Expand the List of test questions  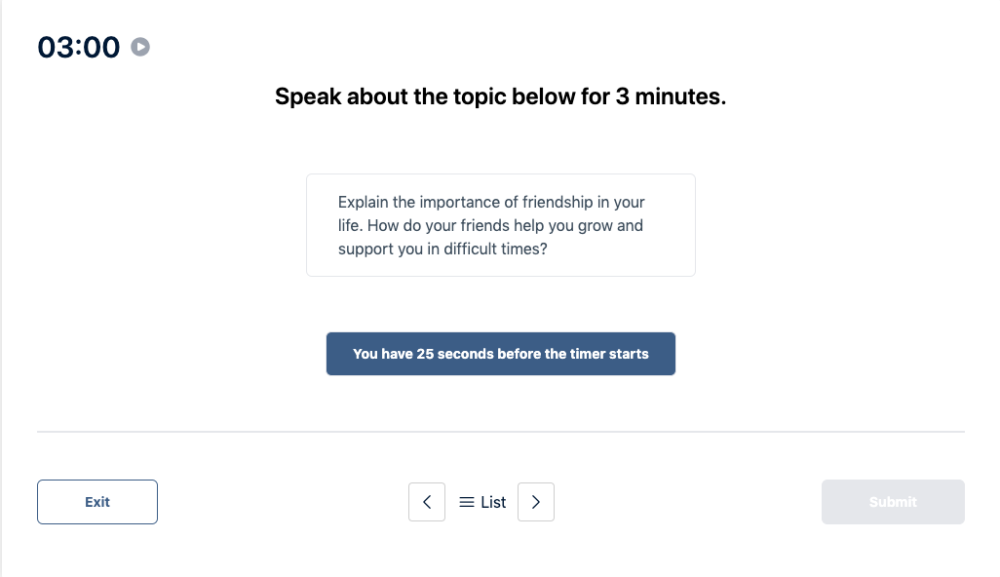481,501
